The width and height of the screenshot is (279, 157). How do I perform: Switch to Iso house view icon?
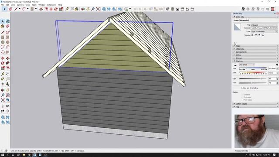(x=167, y=9)
